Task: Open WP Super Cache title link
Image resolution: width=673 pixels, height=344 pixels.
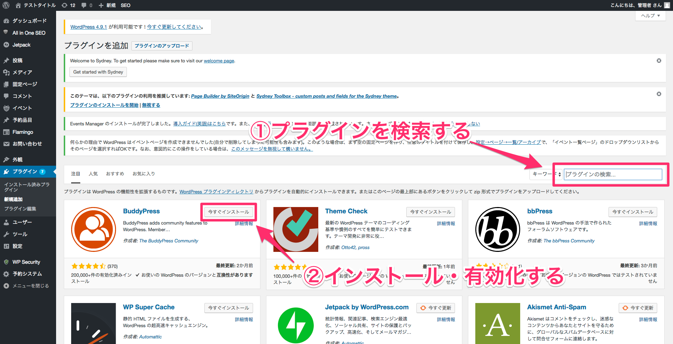Action: pos(149,307)
